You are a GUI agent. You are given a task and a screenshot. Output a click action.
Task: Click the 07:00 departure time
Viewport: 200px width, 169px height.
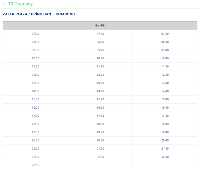36,34
